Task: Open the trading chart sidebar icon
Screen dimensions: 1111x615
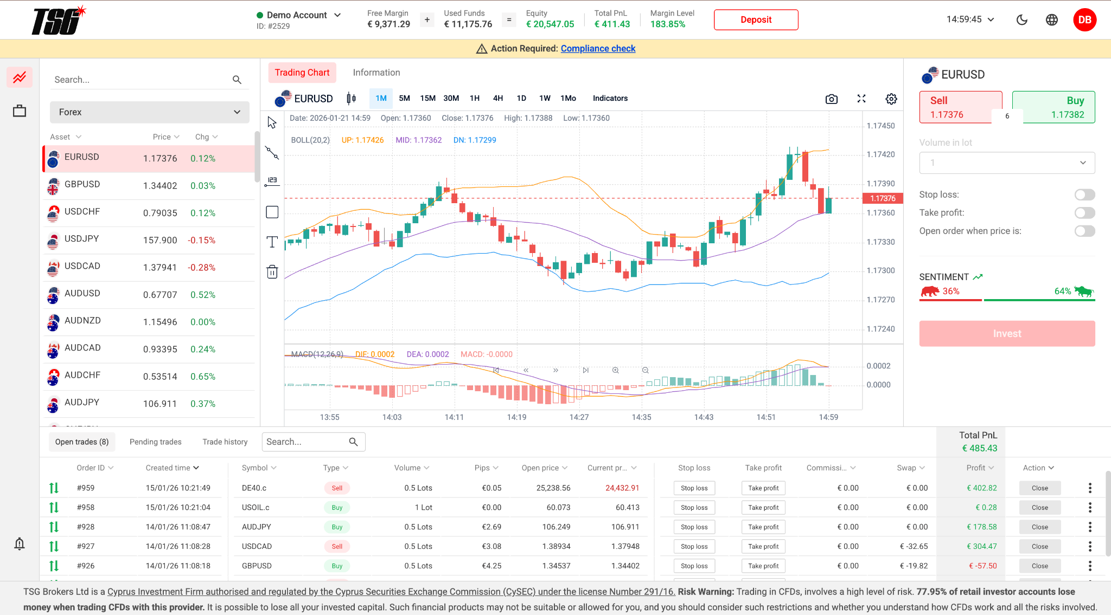Action: coord(20,77)
